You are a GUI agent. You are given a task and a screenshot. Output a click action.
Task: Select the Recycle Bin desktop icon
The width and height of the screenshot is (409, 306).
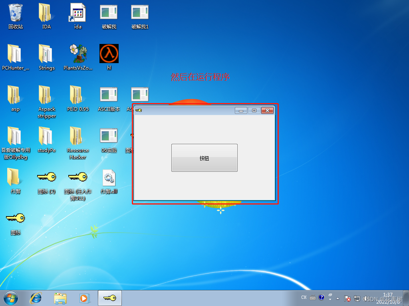(16, 16)
